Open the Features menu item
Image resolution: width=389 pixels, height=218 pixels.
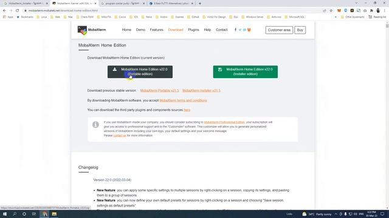click(x=157, y=30)
